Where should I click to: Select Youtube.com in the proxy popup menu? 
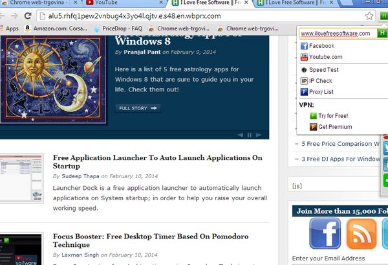click(x=326, y=57)
